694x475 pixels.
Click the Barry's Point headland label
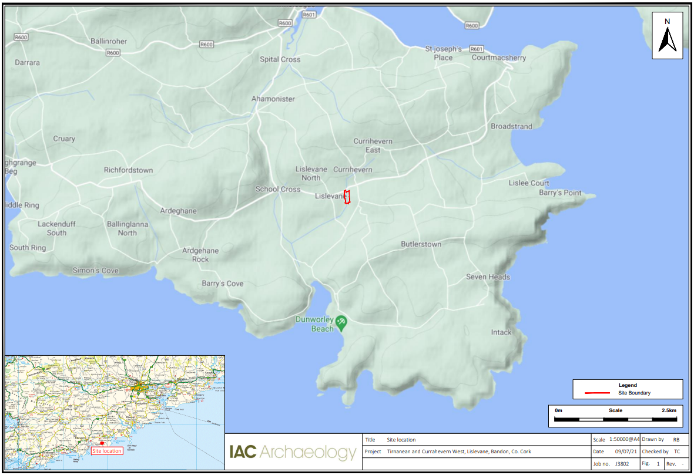(559, 193)
